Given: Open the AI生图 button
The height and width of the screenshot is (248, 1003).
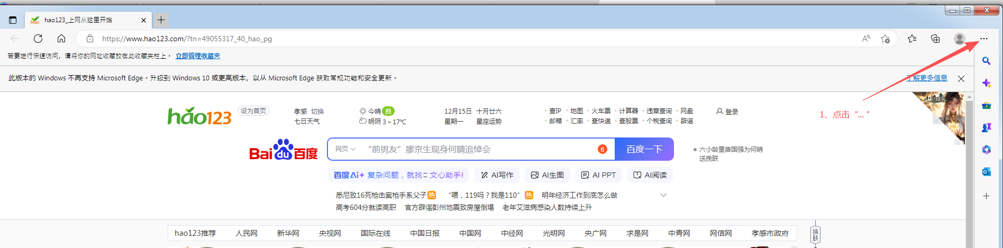Looking at the screenshot, I should (548, 175).
